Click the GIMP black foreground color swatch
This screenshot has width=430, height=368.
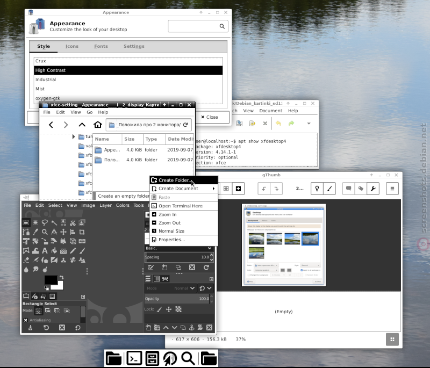(x=51, y=280)
